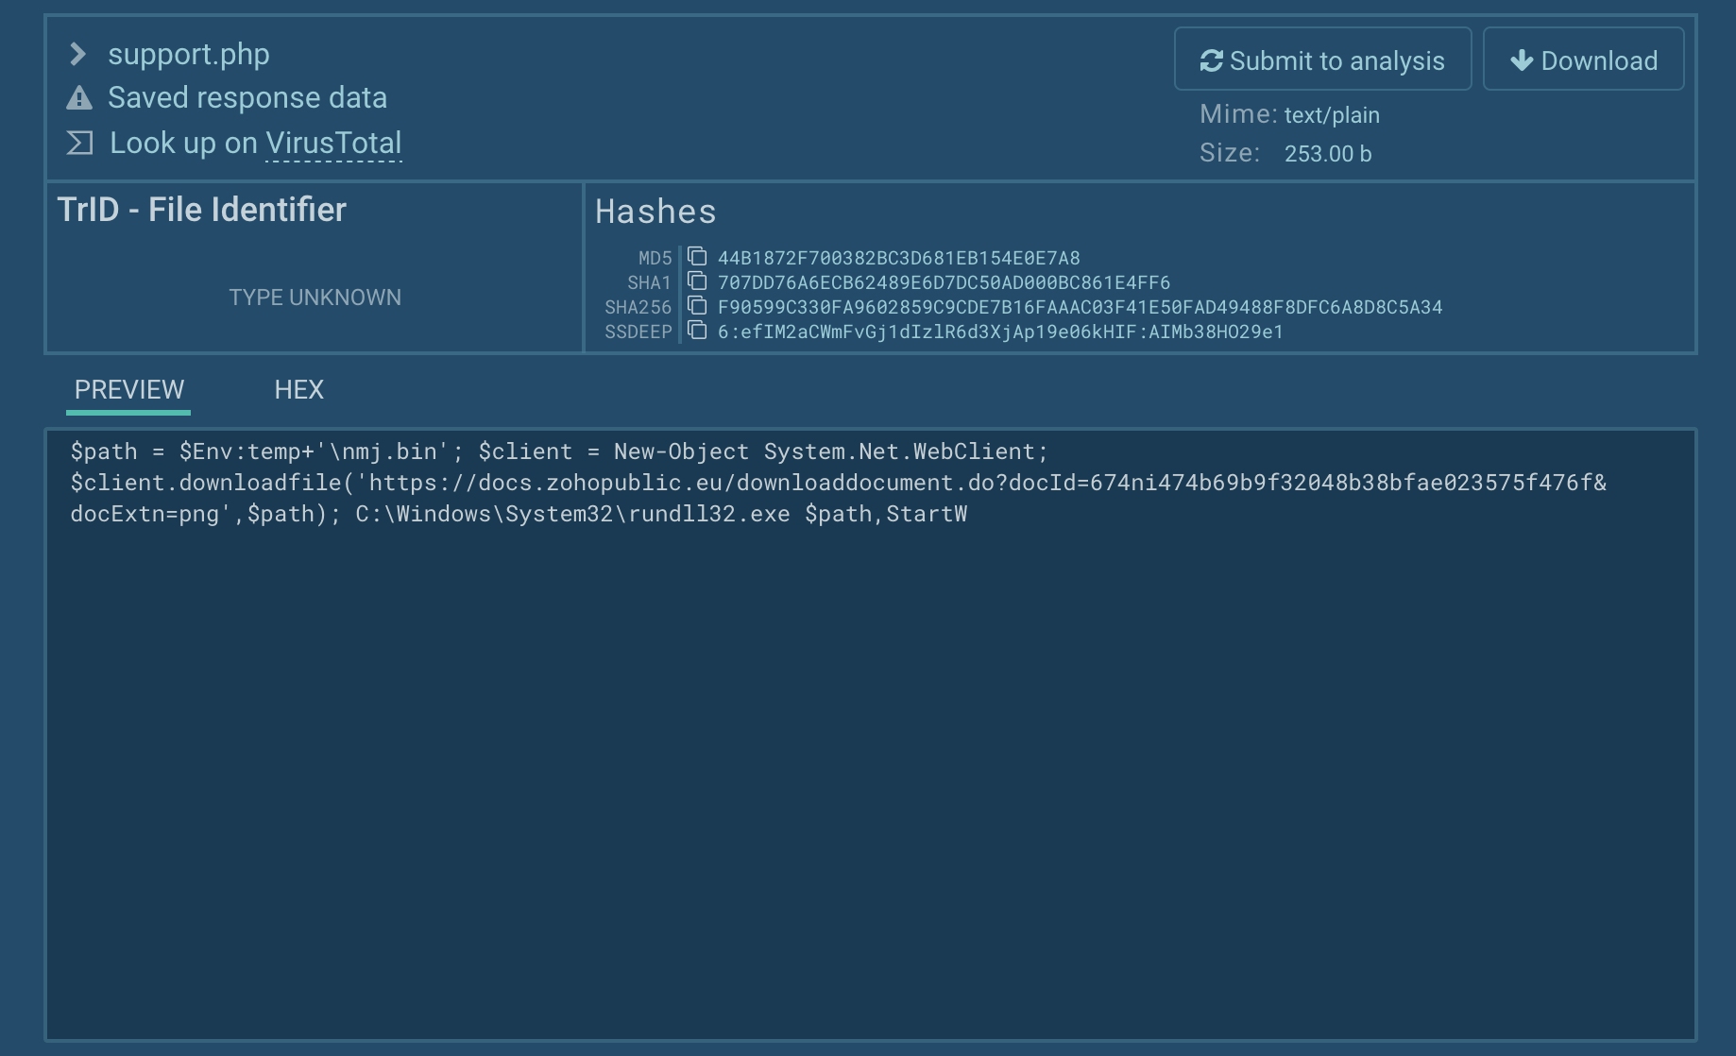Click the download arrow icon
The height and width of the screenshot is (1056, 1736).
1521,60
